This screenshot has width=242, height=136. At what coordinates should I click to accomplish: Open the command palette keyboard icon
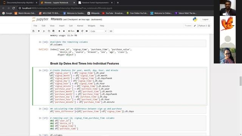(111, 31)
